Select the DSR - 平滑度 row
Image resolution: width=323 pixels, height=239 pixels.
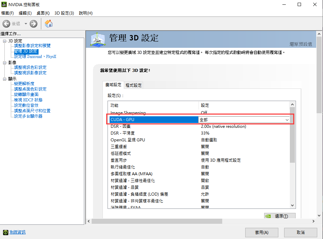[x=199, y=133]
